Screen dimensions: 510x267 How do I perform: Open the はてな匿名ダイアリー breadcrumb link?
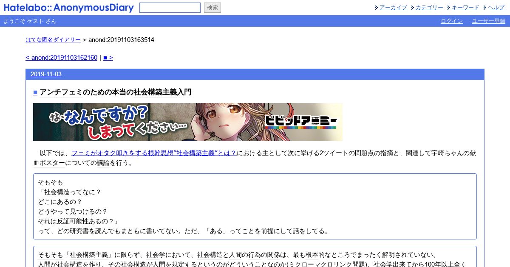coord(53,40)
